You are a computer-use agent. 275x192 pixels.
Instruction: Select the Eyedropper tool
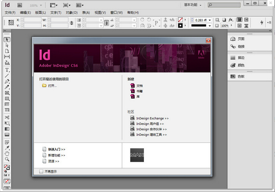[x=7, y=148]
